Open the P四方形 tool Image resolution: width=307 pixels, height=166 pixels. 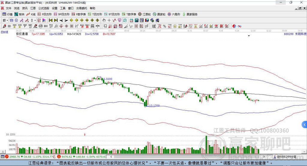[x=45, y=14]
